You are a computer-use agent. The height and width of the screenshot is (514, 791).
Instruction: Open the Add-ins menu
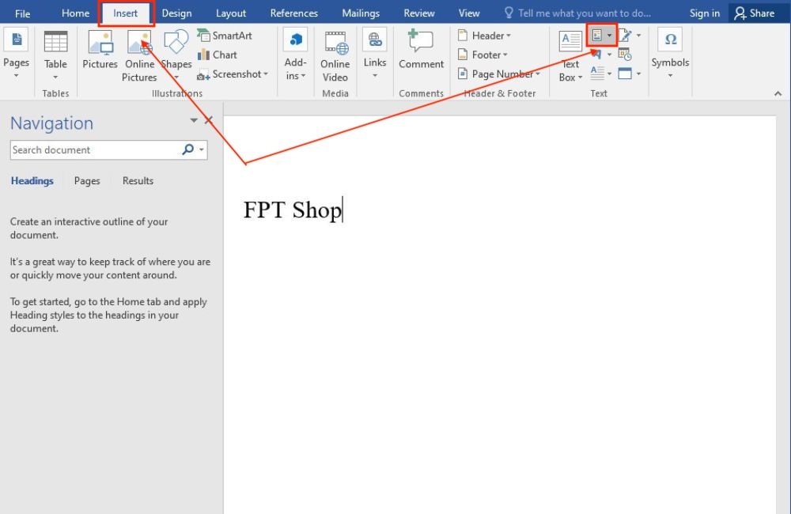[x=296, y=55]
